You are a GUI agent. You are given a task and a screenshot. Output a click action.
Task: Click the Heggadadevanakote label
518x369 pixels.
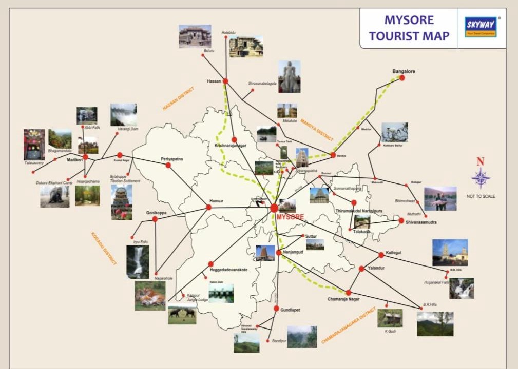click(x=228, y=270)
